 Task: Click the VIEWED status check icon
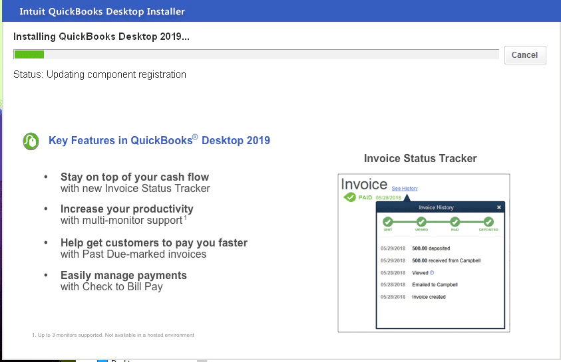(x=421, y=222)
